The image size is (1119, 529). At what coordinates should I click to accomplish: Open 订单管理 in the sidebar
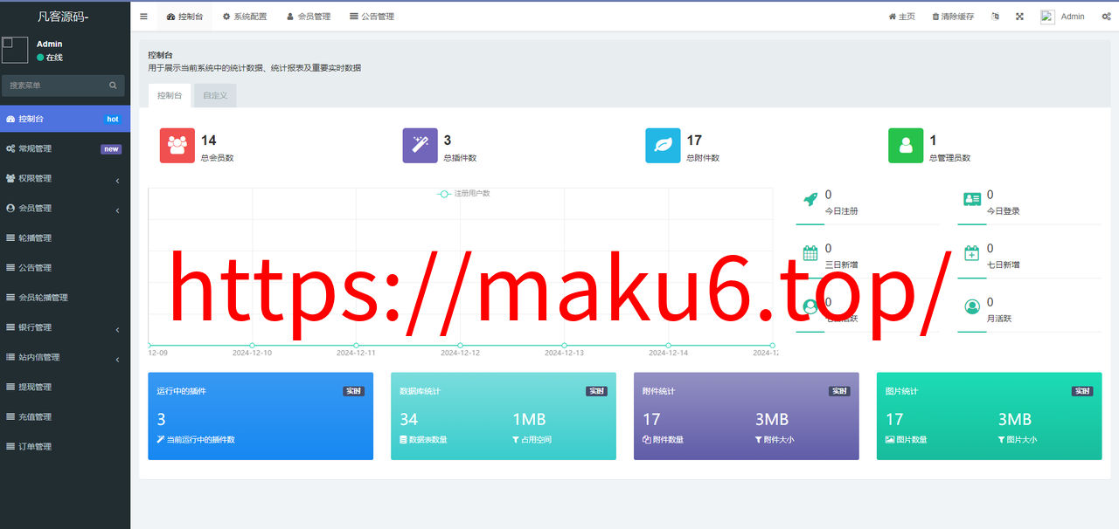tap(65, 446)
